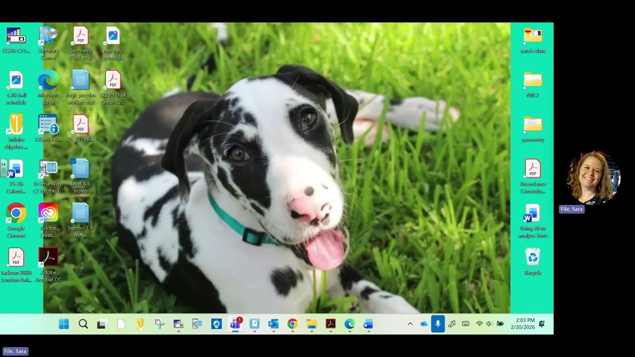Open the logic puzzles worked out file
This screenshot has width=635, height=357.
[x=80, y=88]
